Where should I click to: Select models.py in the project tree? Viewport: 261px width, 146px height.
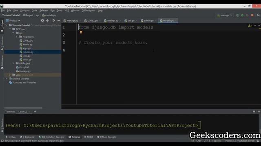(27, 52)
